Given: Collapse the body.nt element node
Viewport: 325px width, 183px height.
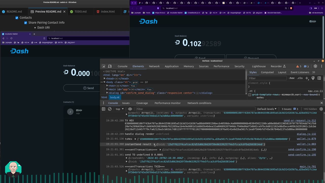Looking at the screenshot, I should [104, 82].
